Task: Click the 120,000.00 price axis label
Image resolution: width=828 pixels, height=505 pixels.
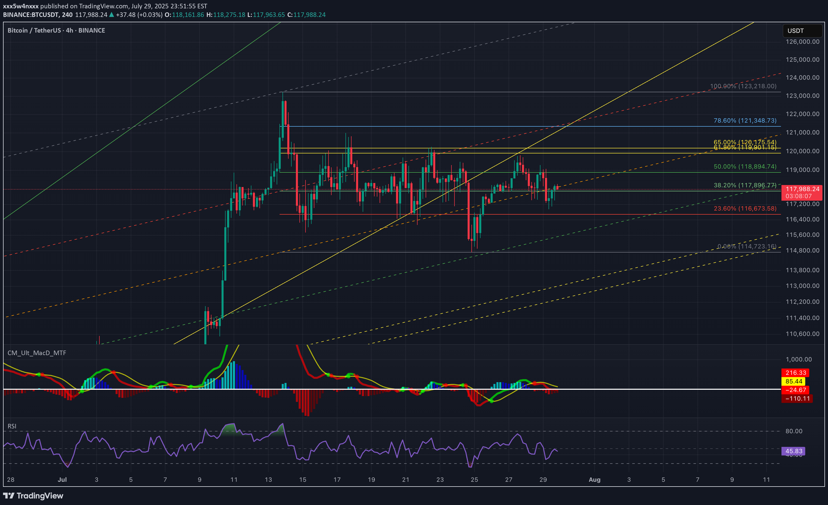Action: (802, 151)
